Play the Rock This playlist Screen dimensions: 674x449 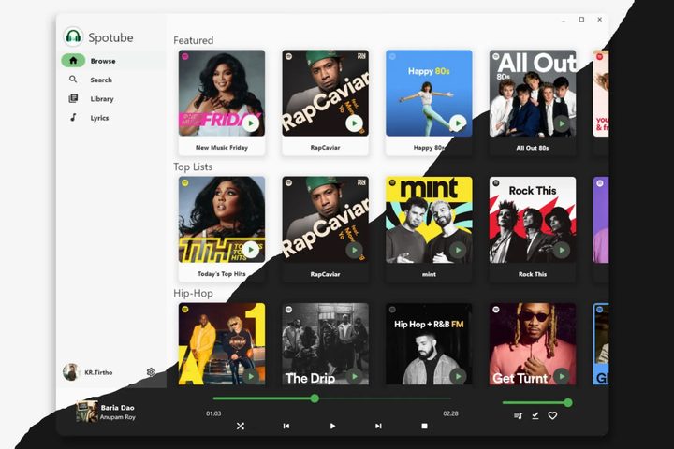click(562, 250)
